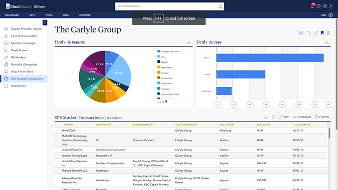338x190 pixels.
Task: Download the Deals by Type chart
Action: coord(326,42)
